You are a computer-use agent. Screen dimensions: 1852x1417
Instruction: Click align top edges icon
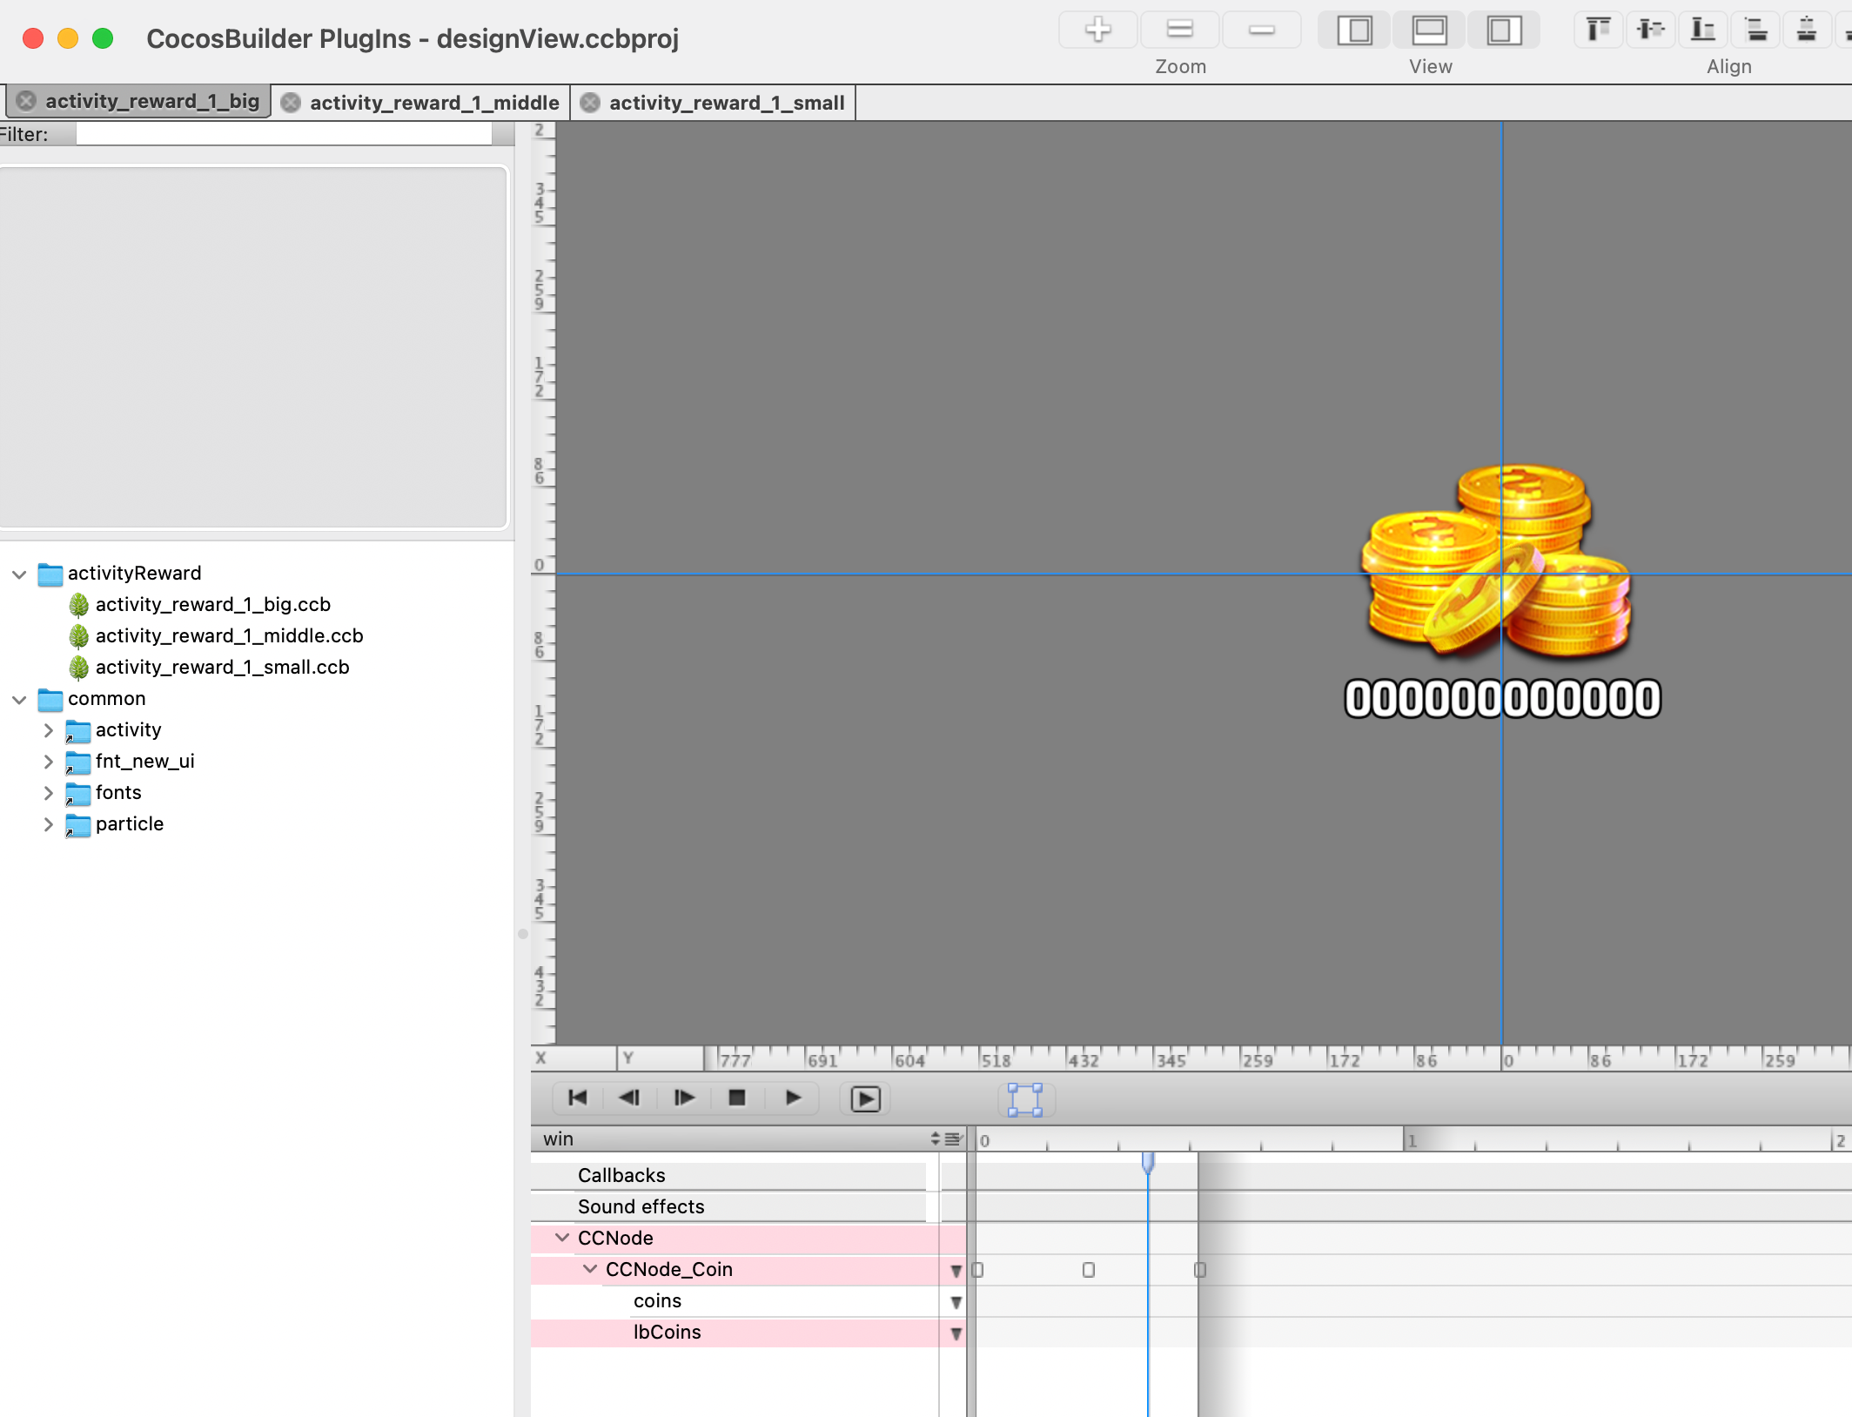coord(1598,30)
